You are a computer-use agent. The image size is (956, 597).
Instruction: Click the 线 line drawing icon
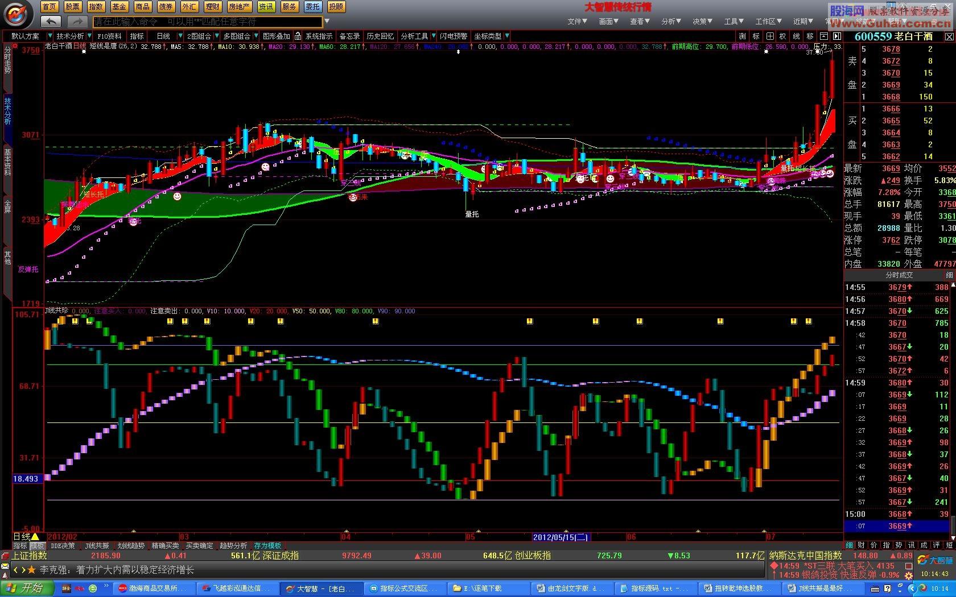click(797, 36)
